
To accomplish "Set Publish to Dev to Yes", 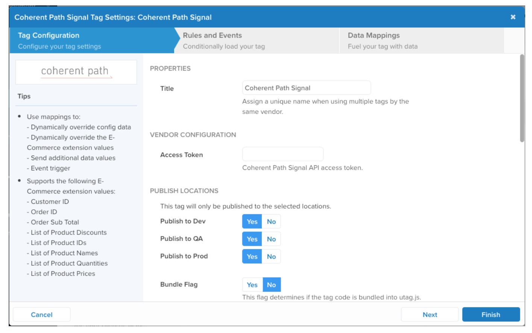I will click(252, 222).
